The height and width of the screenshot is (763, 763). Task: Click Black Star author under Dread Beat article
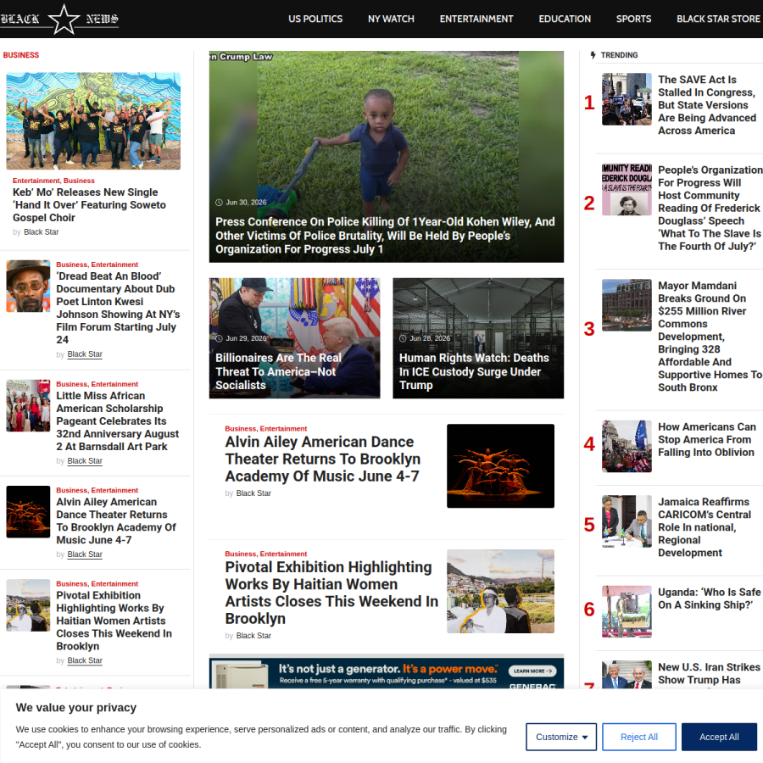(x=85, y=354)
